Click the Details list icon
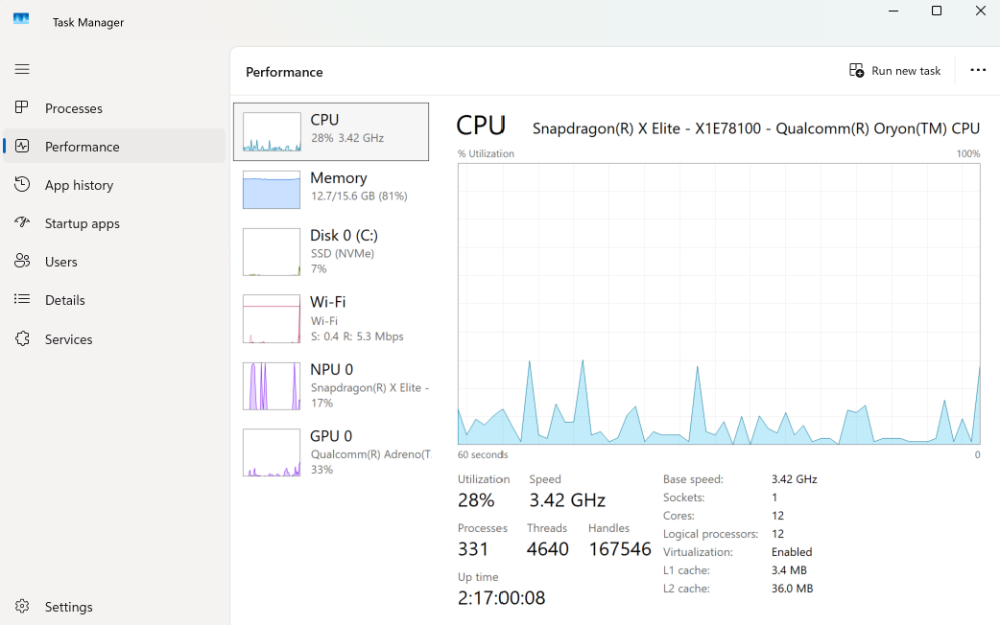This screenshot has width=1000, height=625. [22, 300]
